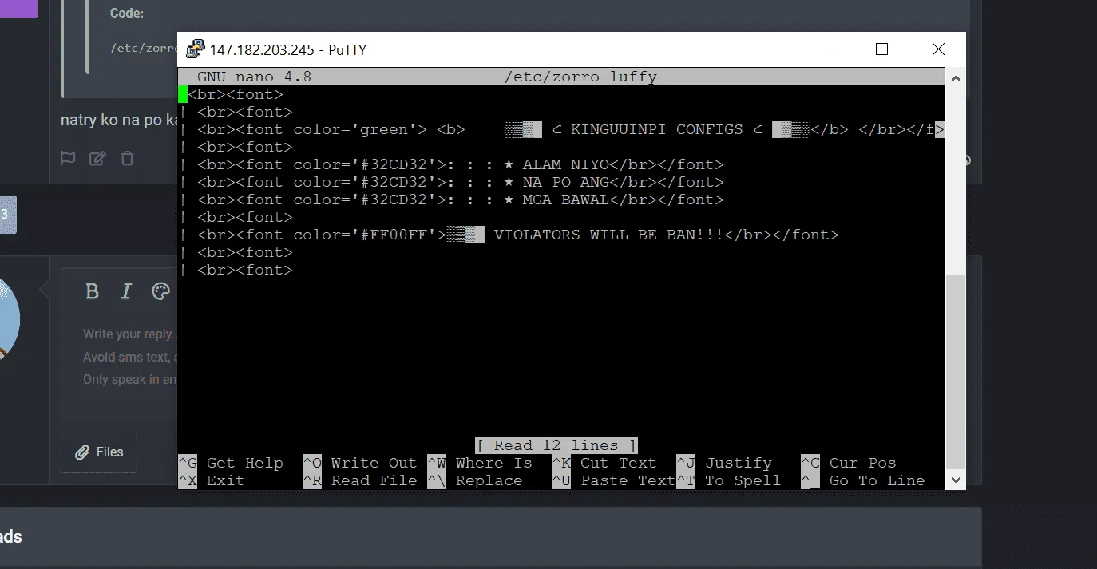This screenshot has height=569, width=1097.
Task: Click the '^\ Replace' nano shortcut
Action: coord(475,480)
